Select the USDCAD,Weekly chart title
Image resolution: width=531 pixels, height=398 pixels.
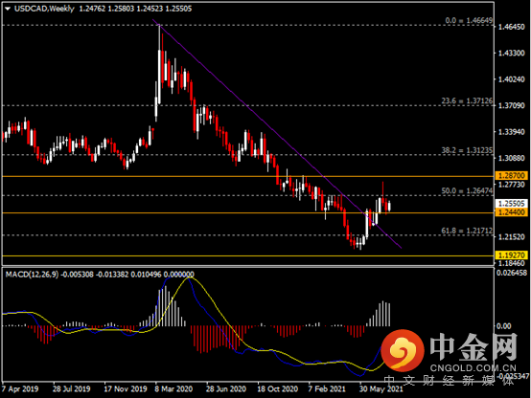pyautogui.click(x=44, y=9)
